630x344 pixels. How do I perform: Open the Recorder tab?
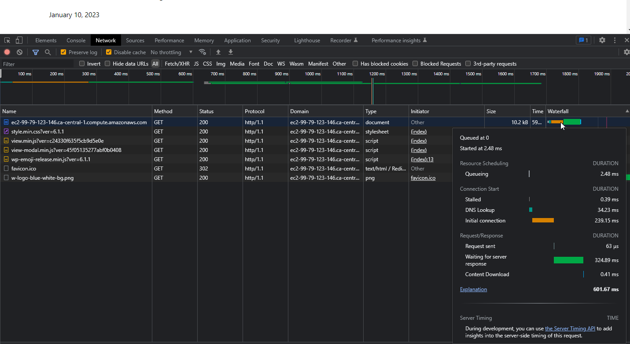point(344,40)
